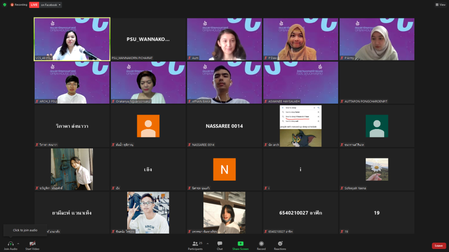This screenshot has width=449, height=252.
Task: Expand the audio options arrow beside Join Audio
Action: (18, 244)
